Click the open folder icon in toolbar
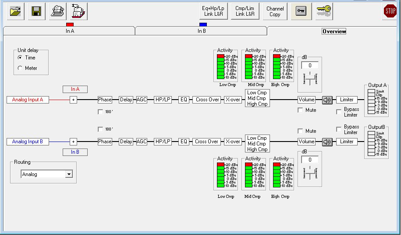This screenshot has width=401, height=235. 16,11
